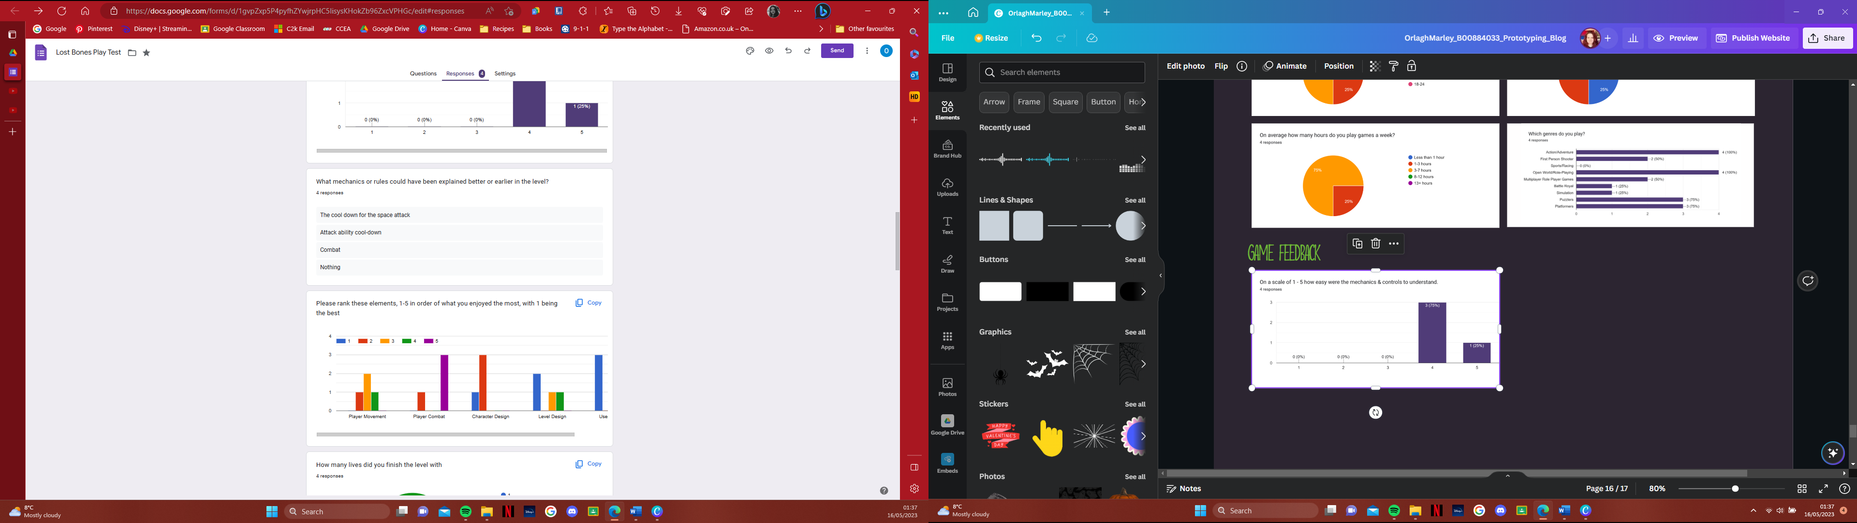The width and height of the screenshot is (1857, 523).
Task: Open Canva Notes at bottom
Action: (1184, 488)
